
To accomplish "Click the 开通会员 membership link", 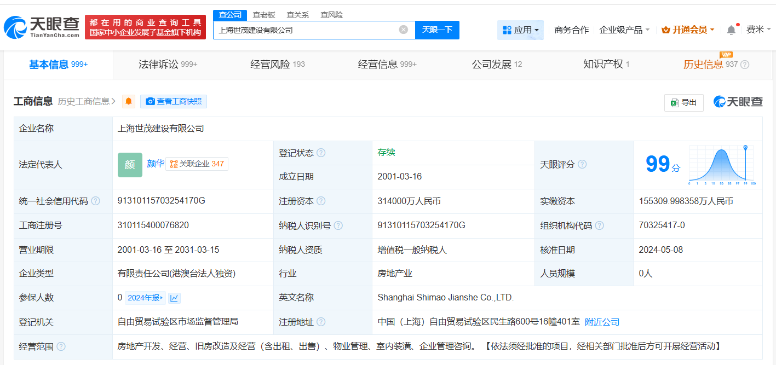I will pyautogui.click(x=688, y=30).
